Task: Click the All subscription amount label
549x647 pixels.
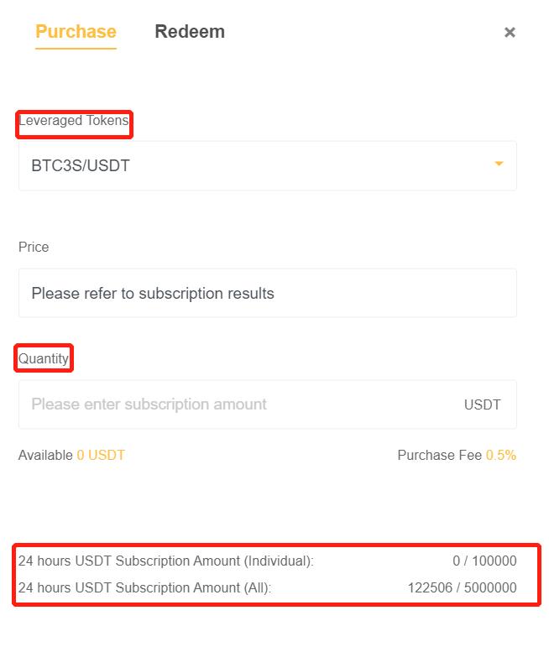Action: (x=144, y=588)
